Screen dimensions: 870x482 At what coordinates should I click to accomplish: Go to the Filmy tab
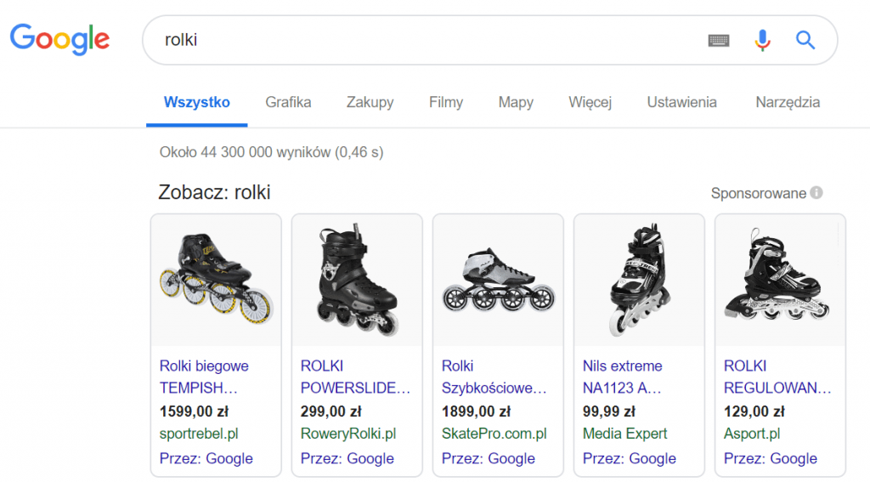click(446, 102)
